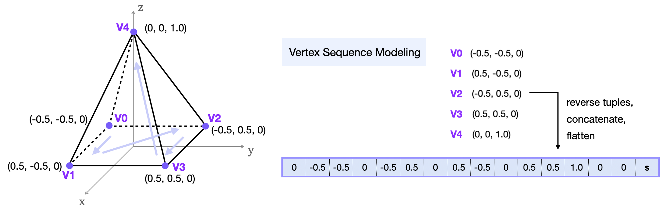The height and width of the screenshot is (212, 670).
Task: Select the 1.0 cell in the sequence bar
Action: coord(577,167)
